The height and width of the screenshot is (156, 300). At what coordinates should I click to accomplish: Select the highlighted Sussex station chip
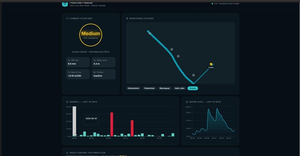193,88
